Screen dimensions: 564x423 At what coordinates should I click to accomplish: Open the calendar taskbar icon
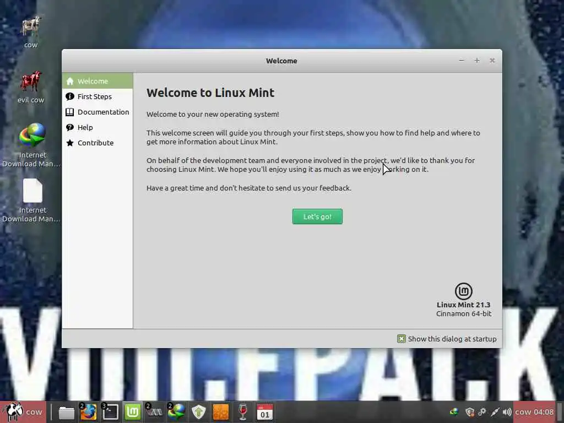pyautogui.click(x=265, y=412)
